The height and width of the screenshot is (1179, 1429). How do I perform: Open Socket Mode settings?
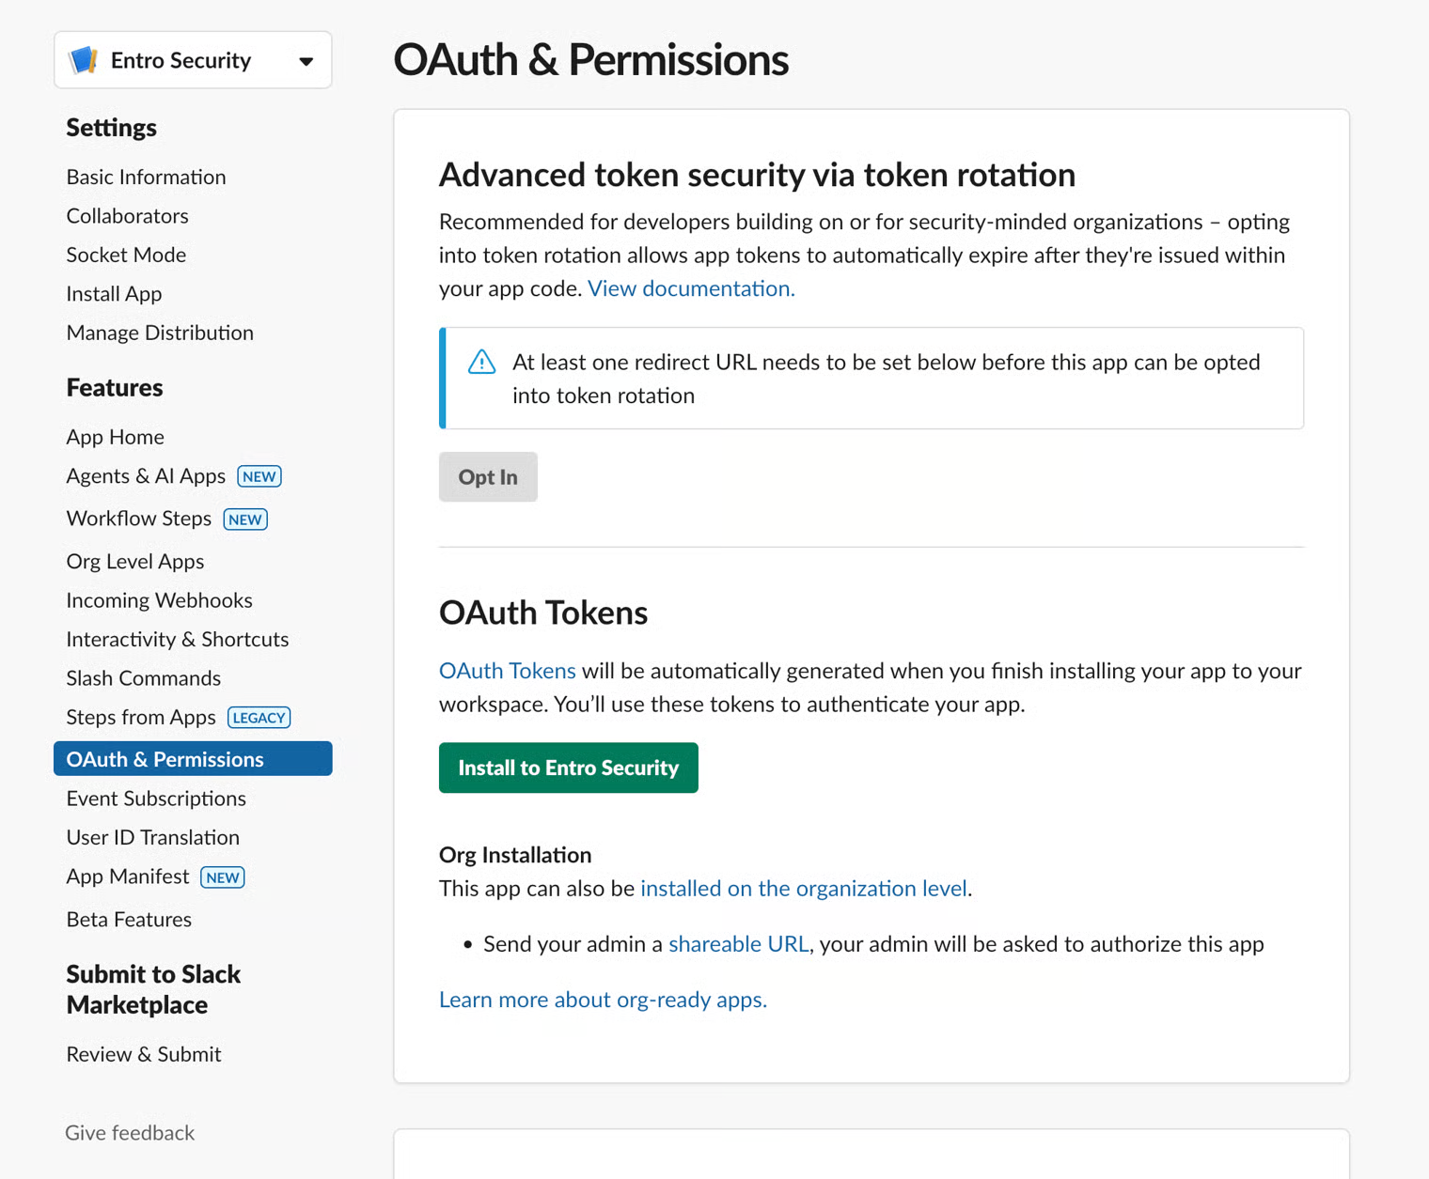point(126,255)
